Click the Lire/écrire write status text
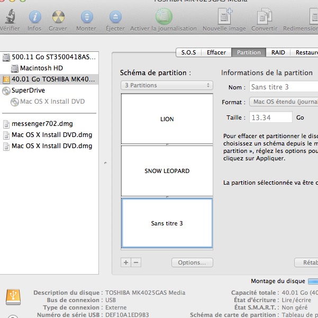 [296, 300]
